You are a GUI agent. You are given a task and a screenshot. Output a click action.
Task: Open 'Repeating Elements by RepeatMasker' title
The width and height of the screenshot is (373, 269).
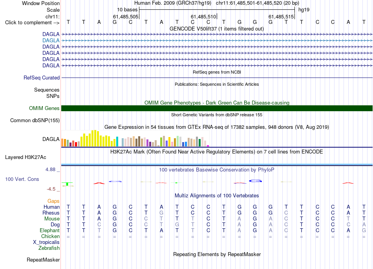point(217,254)
